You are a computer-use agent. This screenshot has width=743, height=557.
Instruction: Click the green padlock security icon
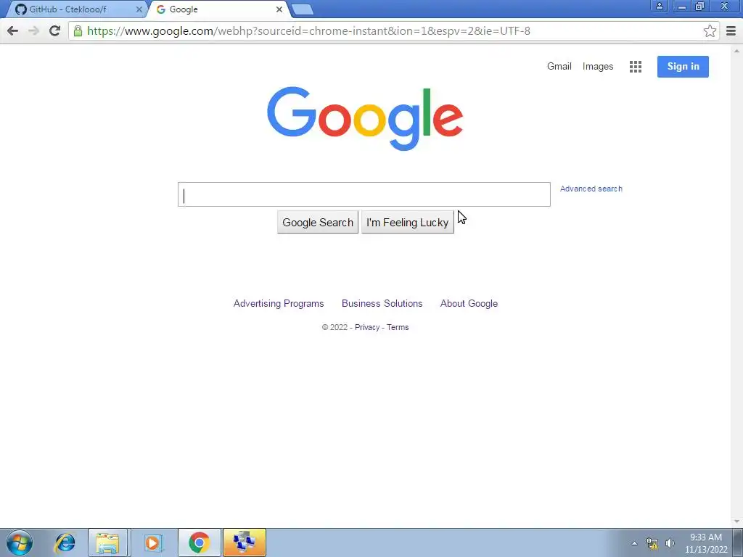point(78,31)
